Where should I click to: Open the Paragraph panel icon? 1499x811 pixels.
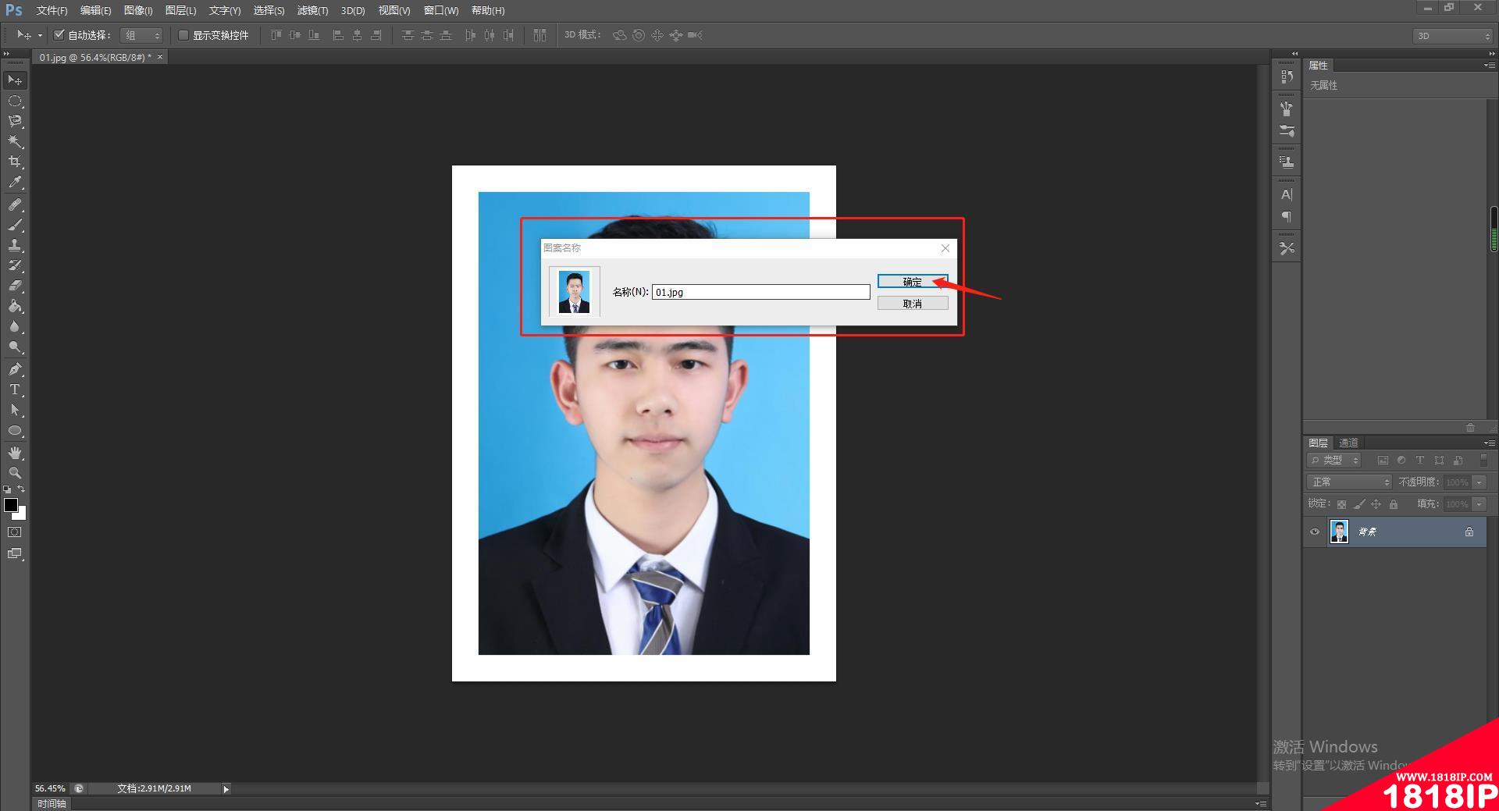coord(1287,217)
